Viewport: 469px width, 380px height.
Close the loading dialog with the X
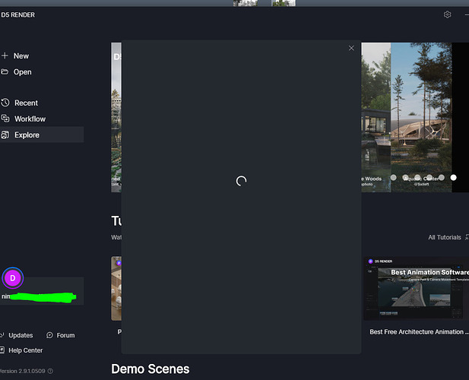pyautogui.click(x=351, y=48)
